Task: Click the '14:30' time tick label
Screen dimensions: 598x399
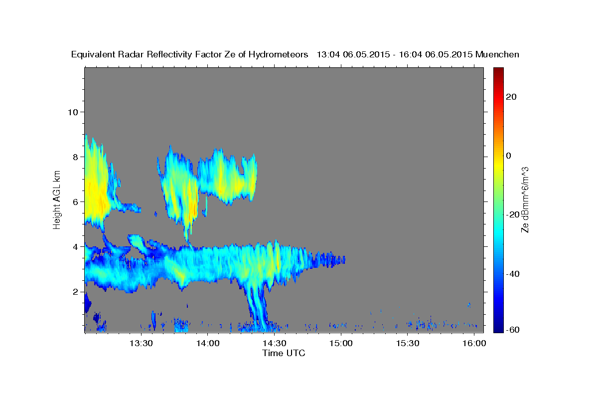Action: pos(274,343)
